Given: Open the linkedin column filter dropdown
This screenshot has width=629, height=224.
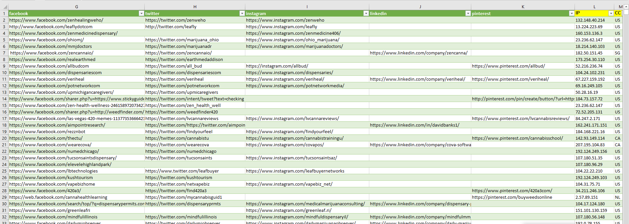Looking at the screenshot, I should coord(468,13).
